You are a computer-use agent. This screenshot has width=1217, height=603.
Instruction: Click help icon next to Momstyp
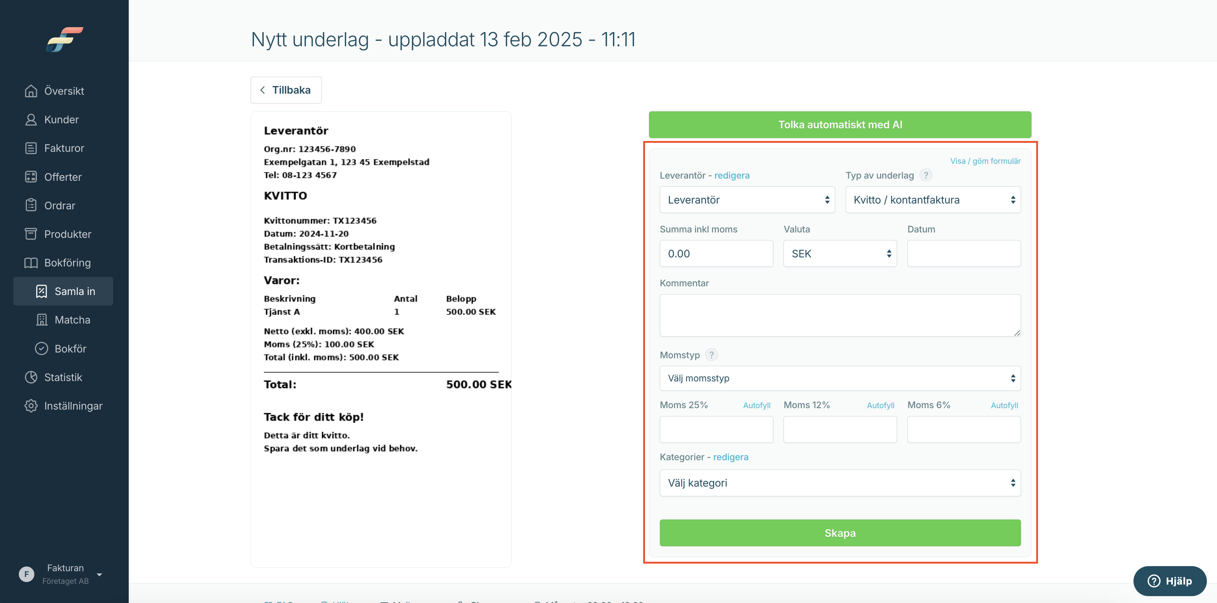coord(711,355)
